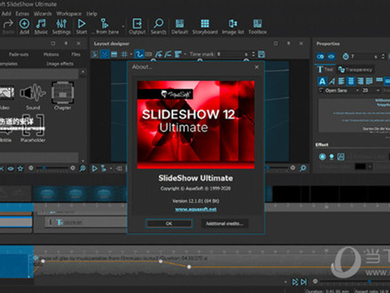Click the save icon next to Time mark
This screenshot has height=293, width=390.
point(261,54)
